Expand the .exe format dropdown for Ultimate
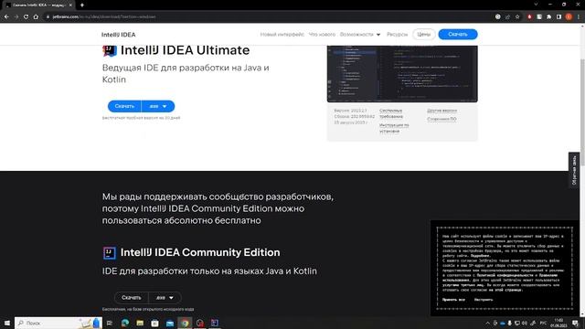Viewport: 585px width, 329px height. (158, 106)
